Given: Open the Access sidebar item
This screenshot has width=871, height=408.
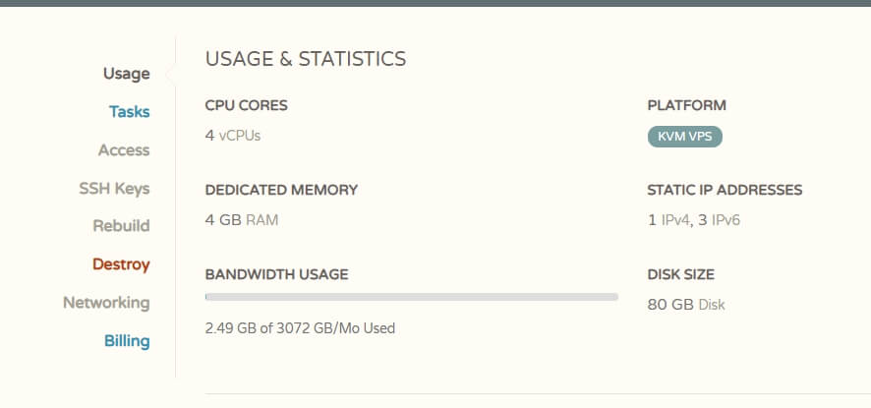Looking at the screenshot, I should (x=124, y=150).
